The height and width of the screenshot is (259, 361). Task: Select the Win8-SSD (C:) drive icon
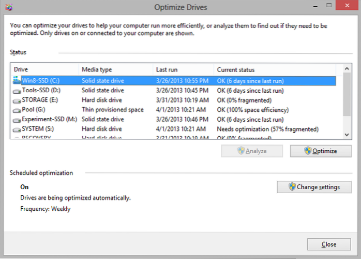click(x=17, y=80)
